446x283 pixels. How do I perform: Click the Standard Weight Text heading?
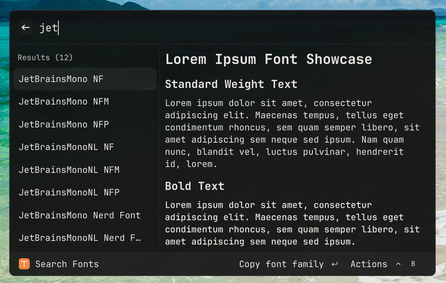[x=231, y=84]
